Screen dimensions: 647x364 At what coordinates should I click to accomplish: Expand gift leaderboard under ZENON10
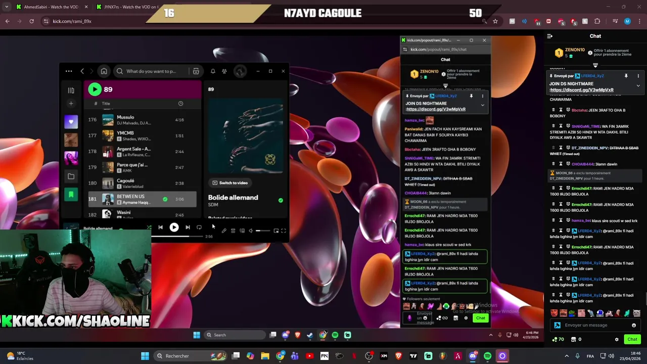click(x=595, y=65)
